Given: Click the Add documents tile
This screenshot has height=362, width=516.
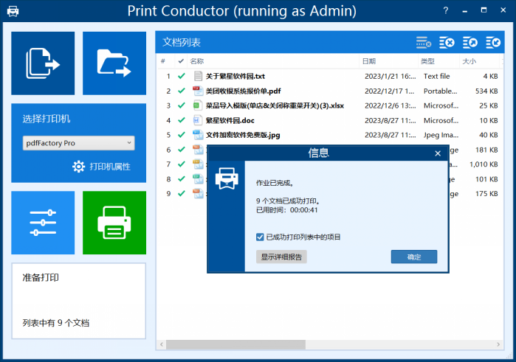Looking at the screenshot, I should [43, 63].
